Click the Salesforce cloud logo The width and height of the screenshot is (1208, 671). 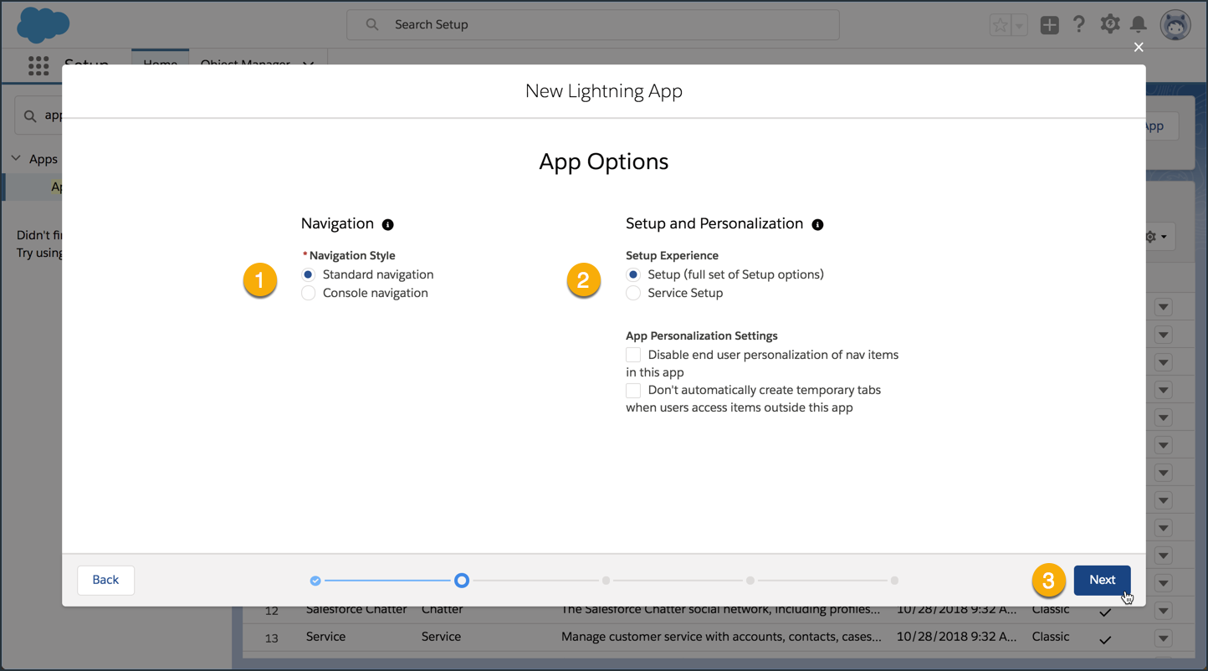pos(43,25)
